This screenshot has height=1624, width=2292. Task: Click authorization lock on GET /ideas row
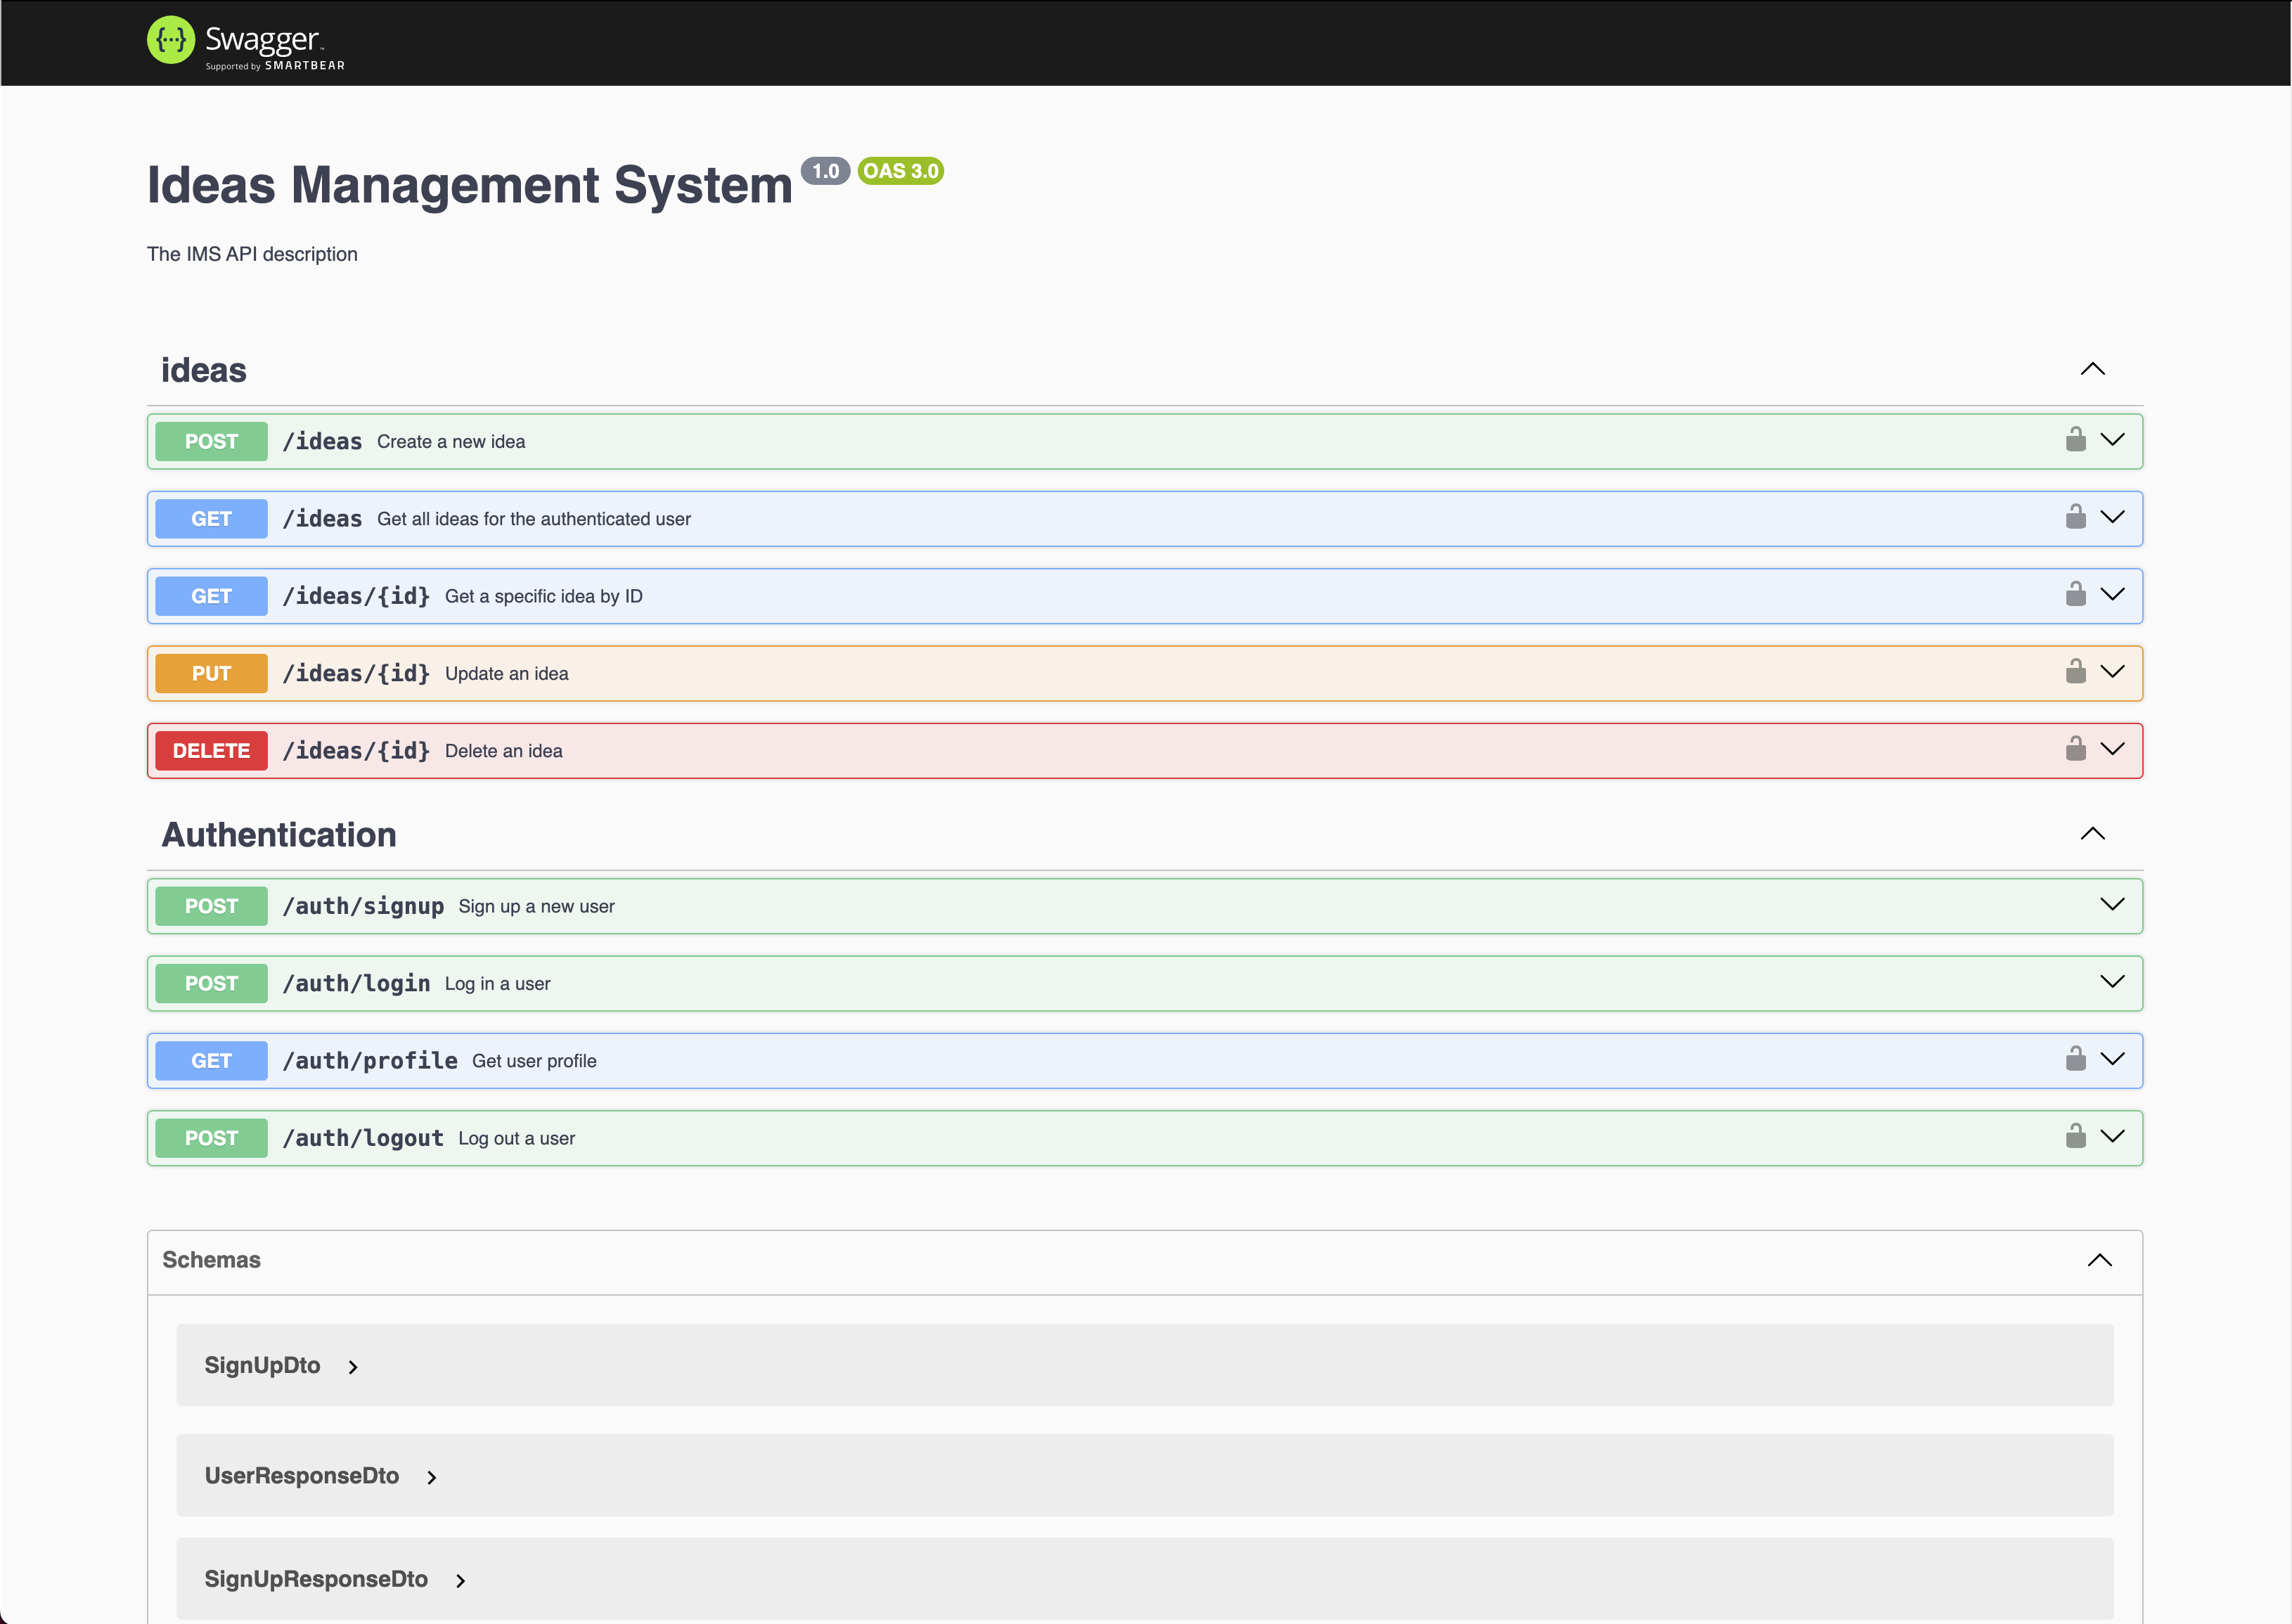[2075, 517]
